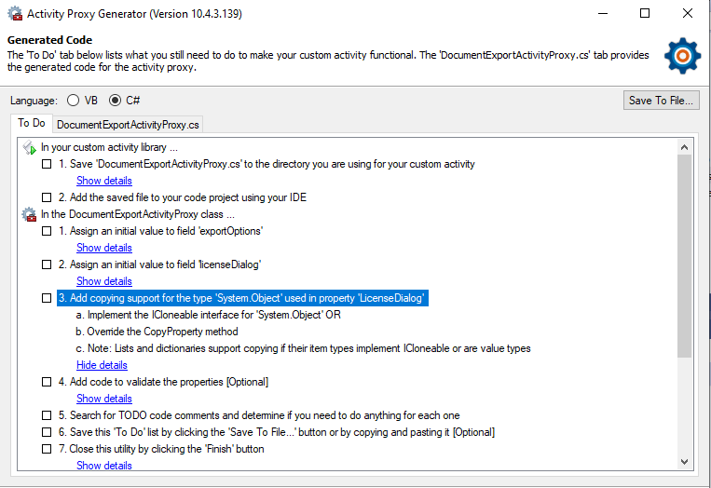Select the C# language radio button

116,101
